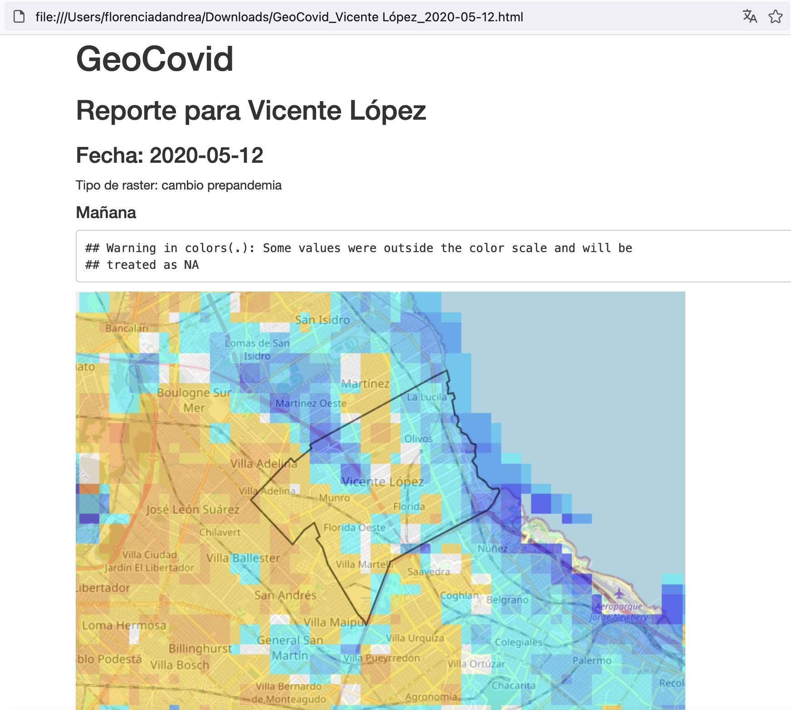Click the Martínez map label
Image resolution: width=791 pixels, height=710 pixels.
click(x=365, y=384)
